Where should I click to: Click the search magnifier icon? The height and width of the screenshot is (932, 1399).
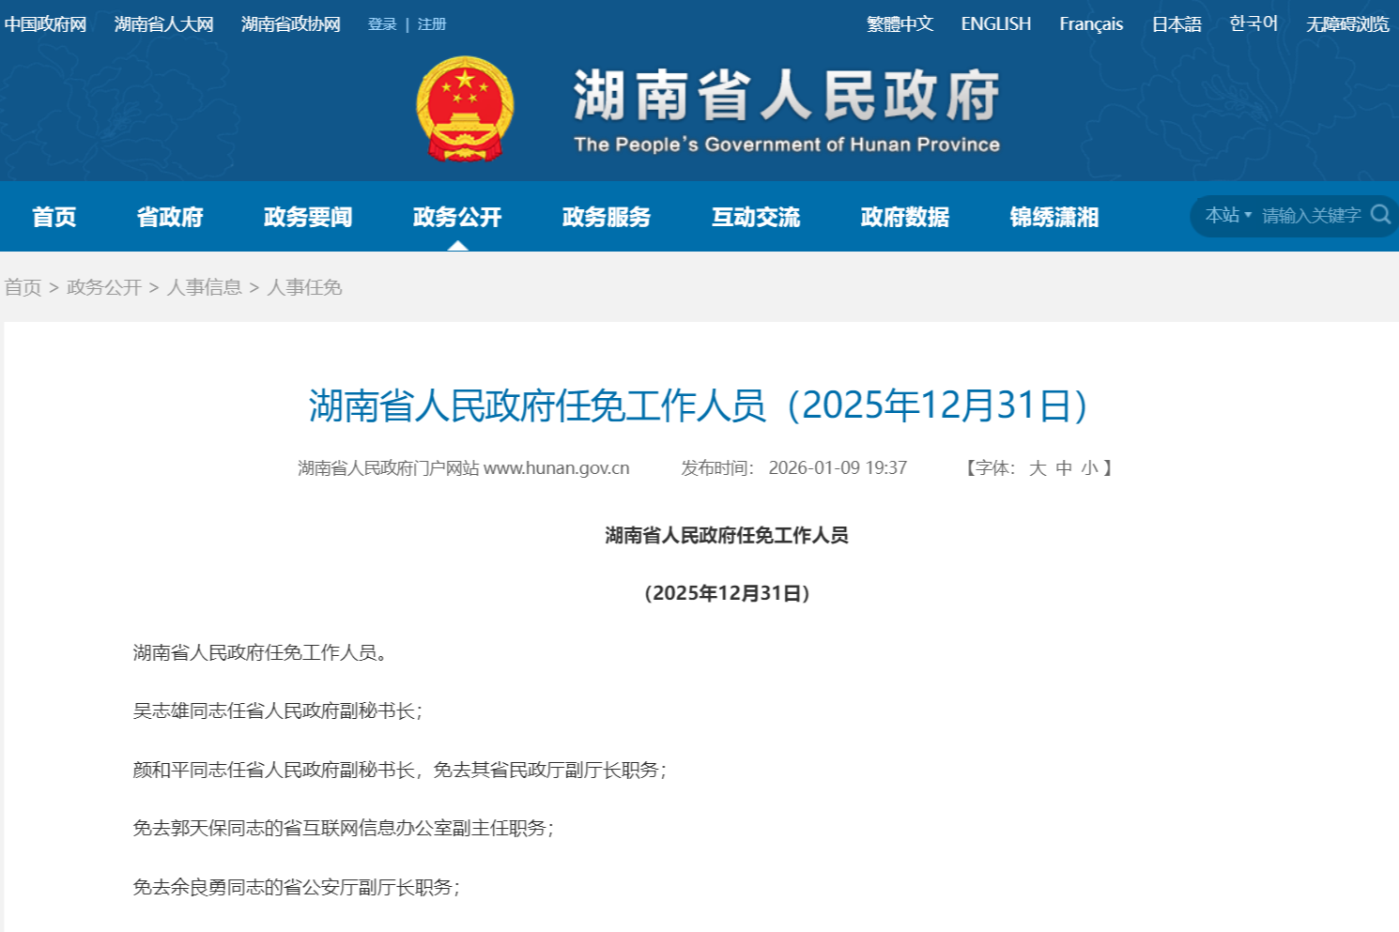tap(1379, 215)
